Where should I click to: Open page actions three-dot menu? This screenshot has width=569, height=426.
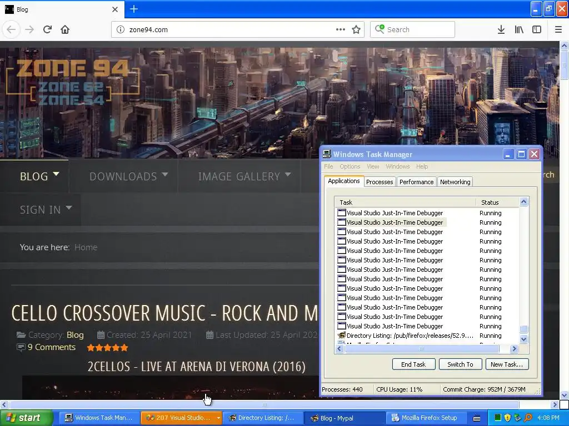click(x=341, y=29)
